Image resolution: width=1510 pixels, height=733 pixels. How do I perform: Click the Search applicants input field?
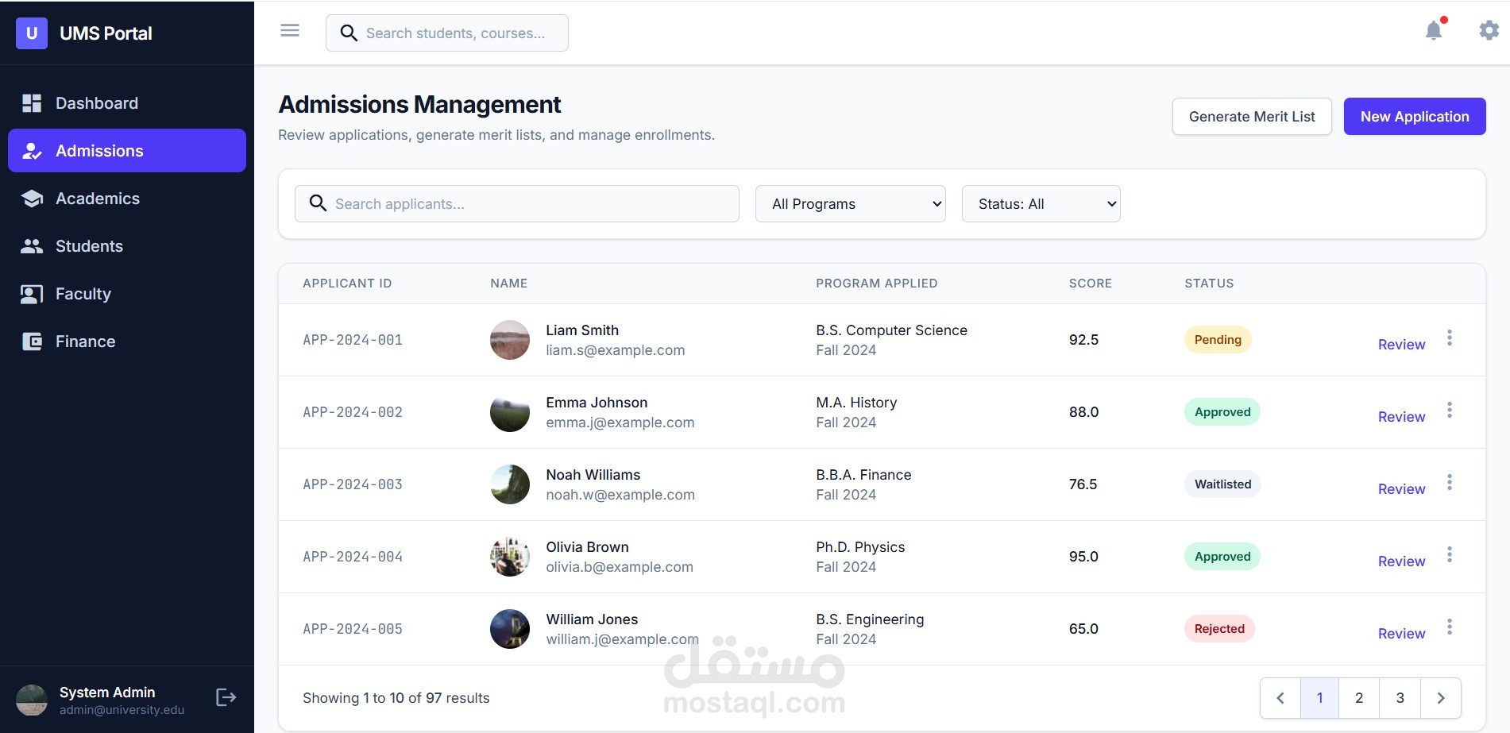point(516,204)
